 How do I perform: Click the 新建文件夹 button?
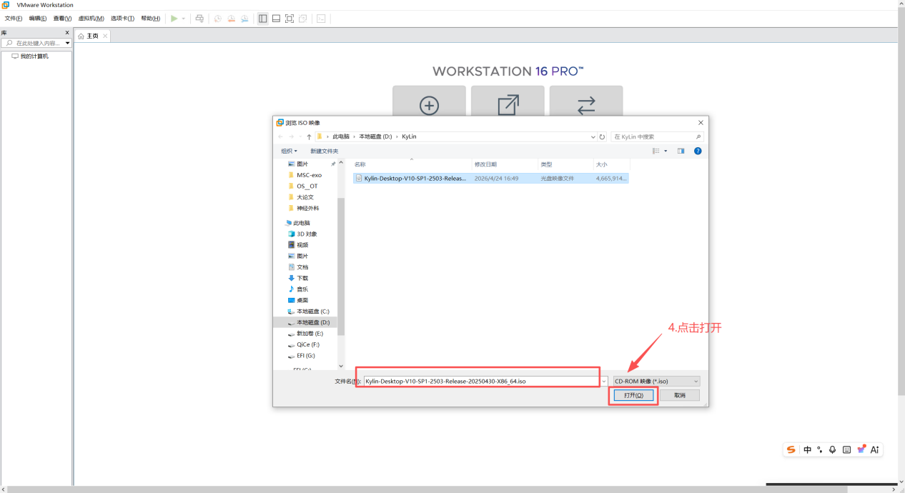coord(325,151)
